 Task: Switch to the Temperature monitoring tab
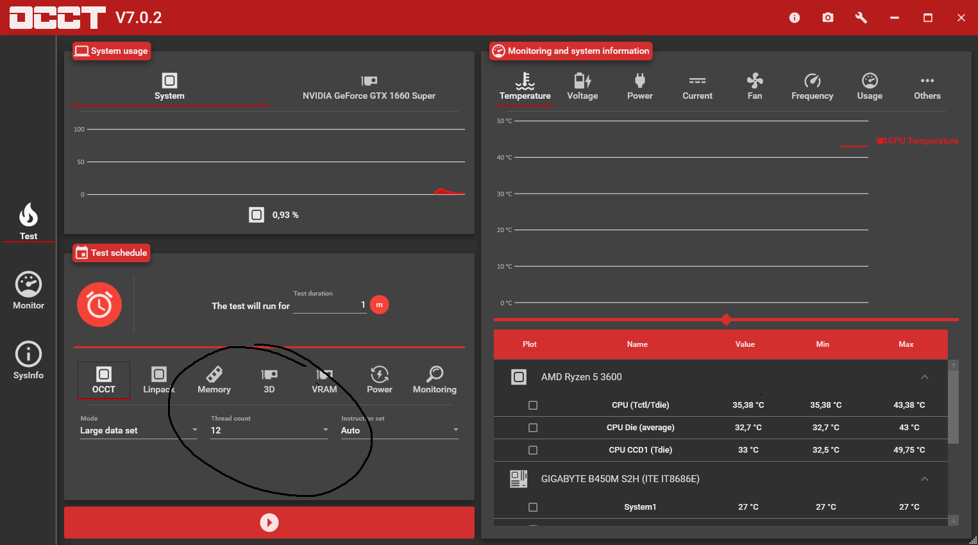click(x=525, y=87)
